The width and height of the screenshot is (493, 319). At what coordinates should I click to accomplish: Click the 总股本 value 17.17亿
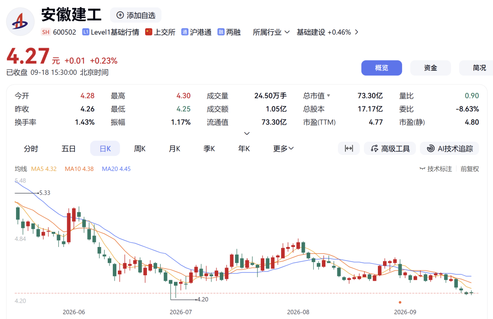(x=370, y=109)
